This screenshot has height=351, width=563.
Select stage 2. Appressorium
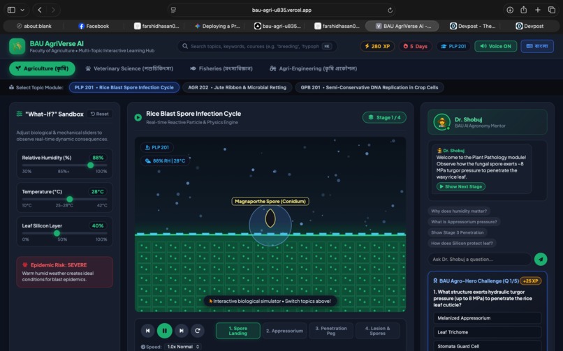pyautogui.click(x=284, y=331)
